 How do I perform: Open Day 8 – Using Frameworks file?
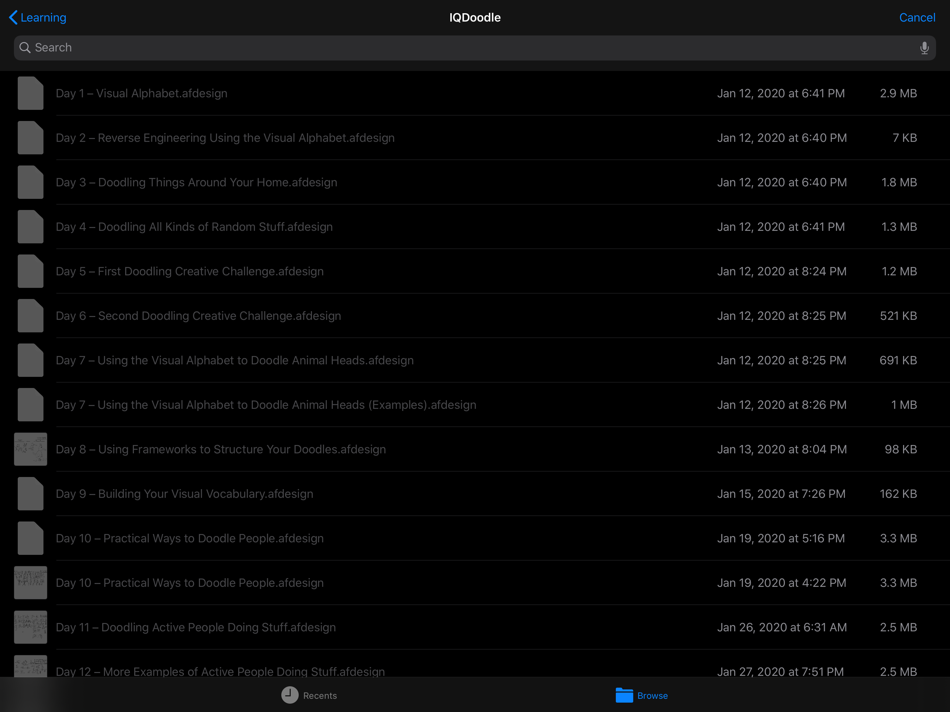click(x=475, y=449)
